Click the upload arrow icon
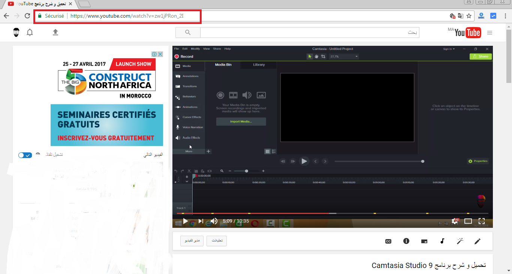This screenshot has height=274, width=512. [55, 32]
